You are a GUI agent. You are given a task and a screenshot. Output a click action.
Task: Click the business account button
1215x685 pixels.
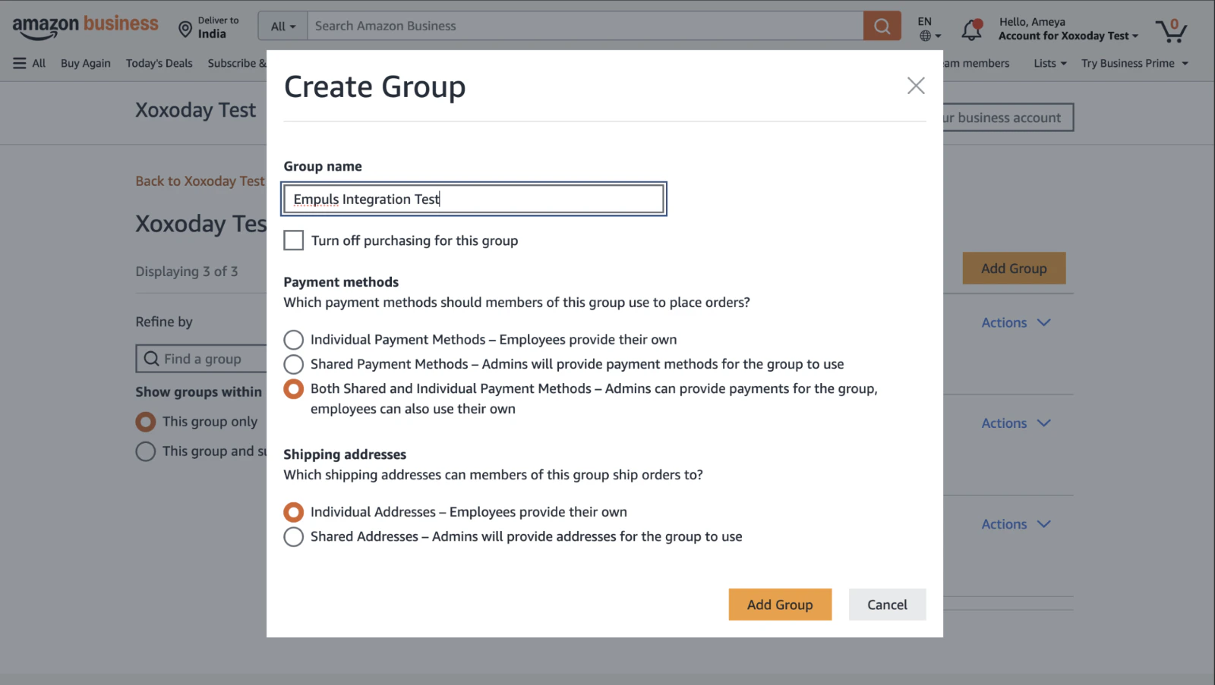click(1008, 118)
